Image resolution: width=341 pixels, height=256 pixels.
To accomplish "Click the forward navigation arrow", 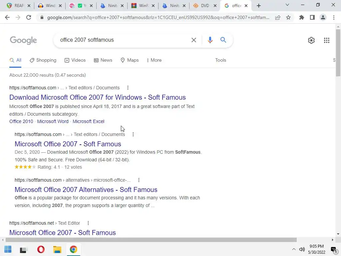I will 18,17.
